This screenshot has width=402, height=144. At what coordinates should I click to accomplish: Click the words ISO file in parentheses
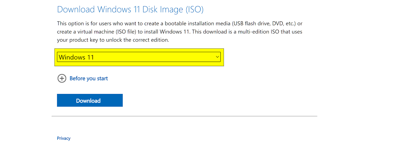click(x=127, y=32)
